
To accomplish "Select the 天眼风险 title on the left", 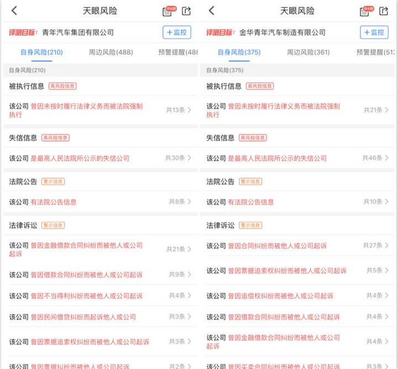I will (100, 11).
